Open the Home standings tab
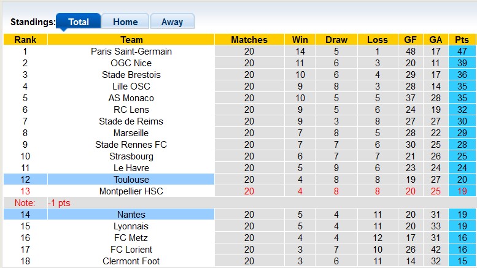Screen dimensions: 477x268 tap(125, 22)
